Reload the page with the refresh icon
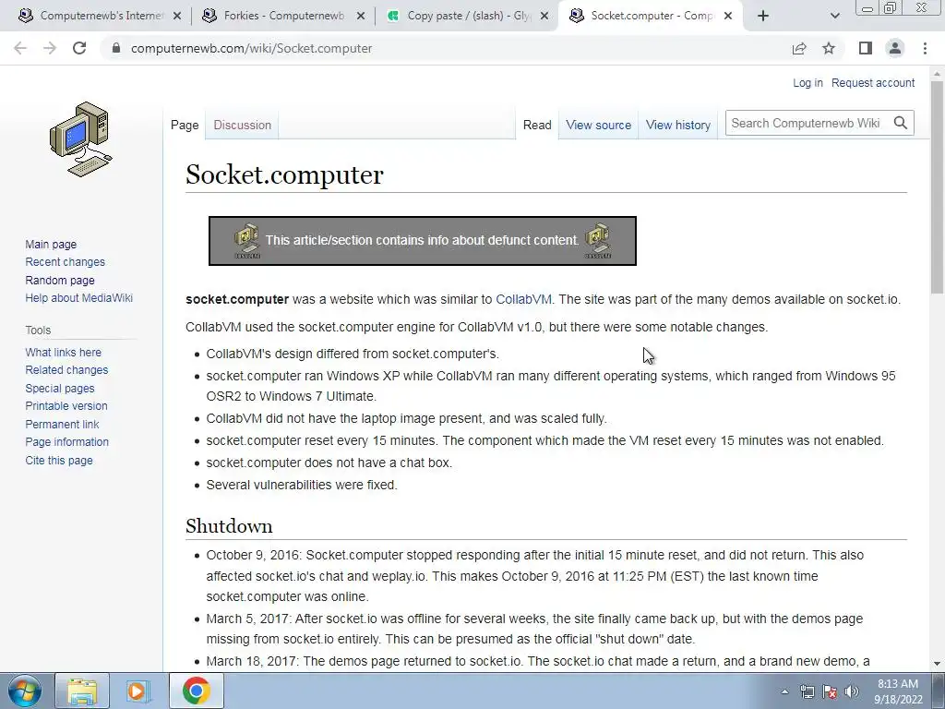 pyautogui.click(x=79, y=48)
